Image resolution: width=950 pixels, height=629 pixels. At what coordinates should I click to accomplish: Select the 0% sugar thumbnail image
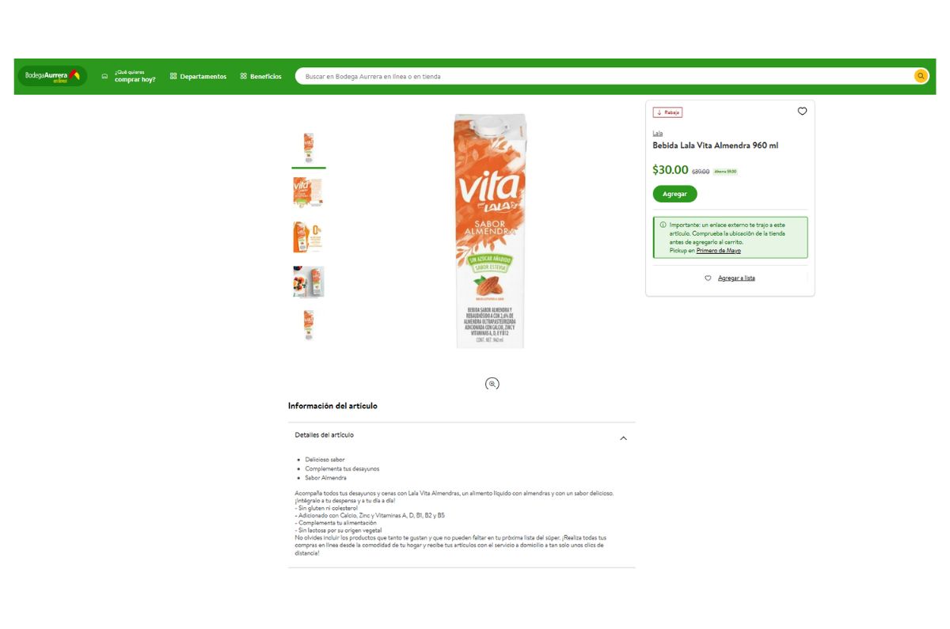tap(309, 237)
